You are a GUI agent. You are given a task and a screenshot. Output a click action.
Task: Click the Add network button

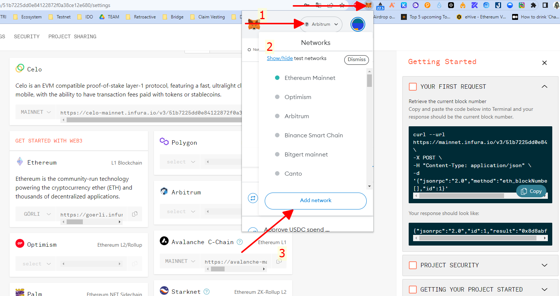click(316, 200)
